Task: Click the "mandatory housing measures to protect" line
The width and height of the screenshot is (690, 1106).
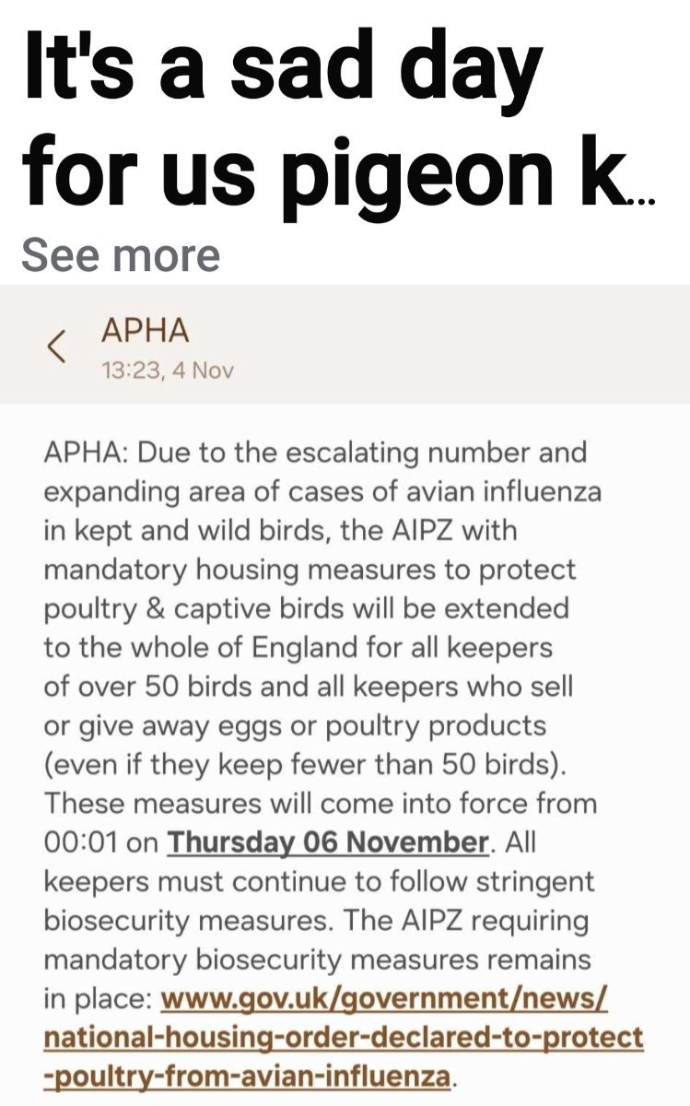Action: tap(310, 569)
